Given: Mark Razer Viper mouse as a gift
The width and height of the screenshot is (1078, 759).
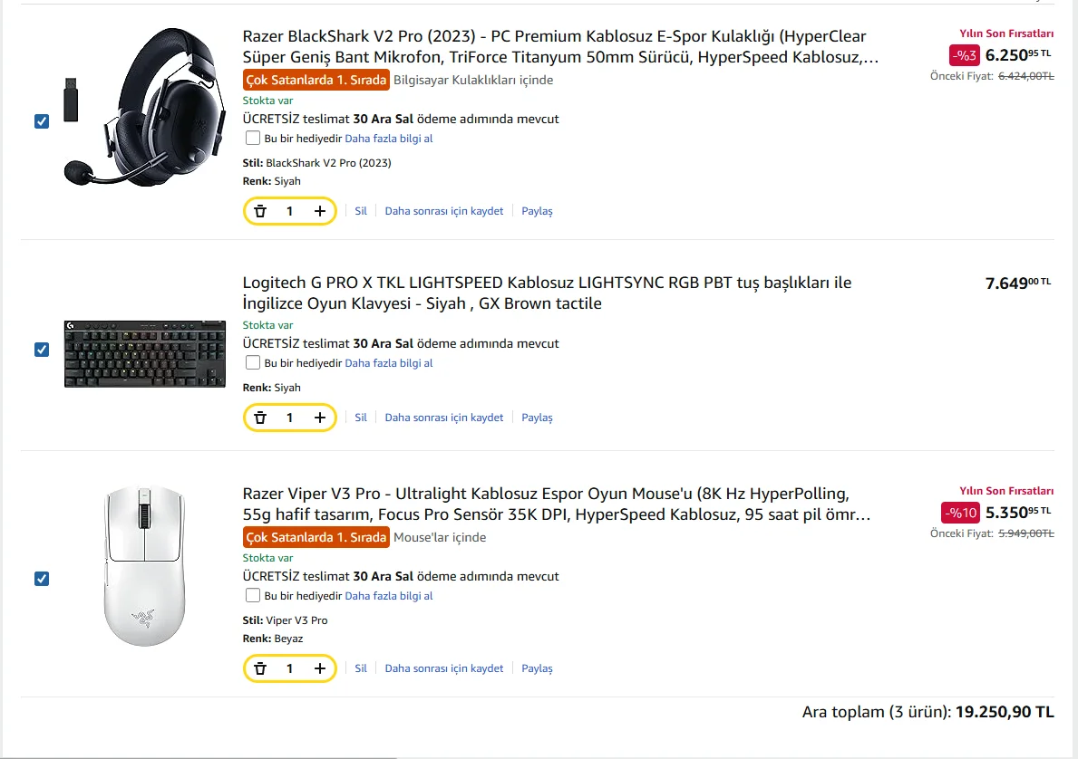Looking at the screenshot, I should (253, 595).
